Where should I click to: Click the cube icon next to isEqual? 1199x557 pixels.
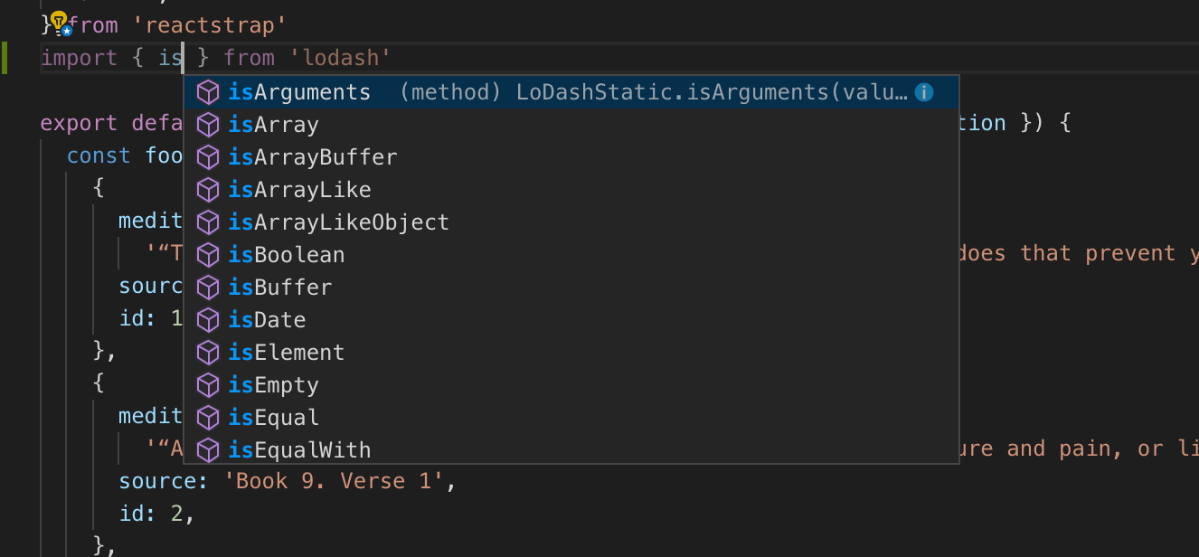click(208, 417)
